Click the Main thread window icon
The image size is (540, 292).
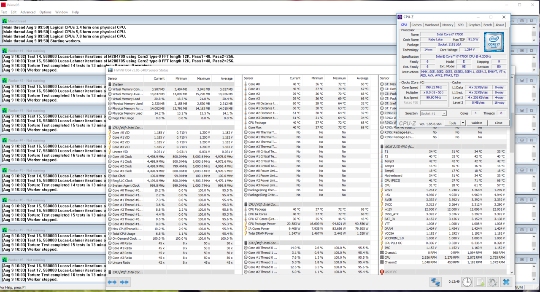click(5, 21)
